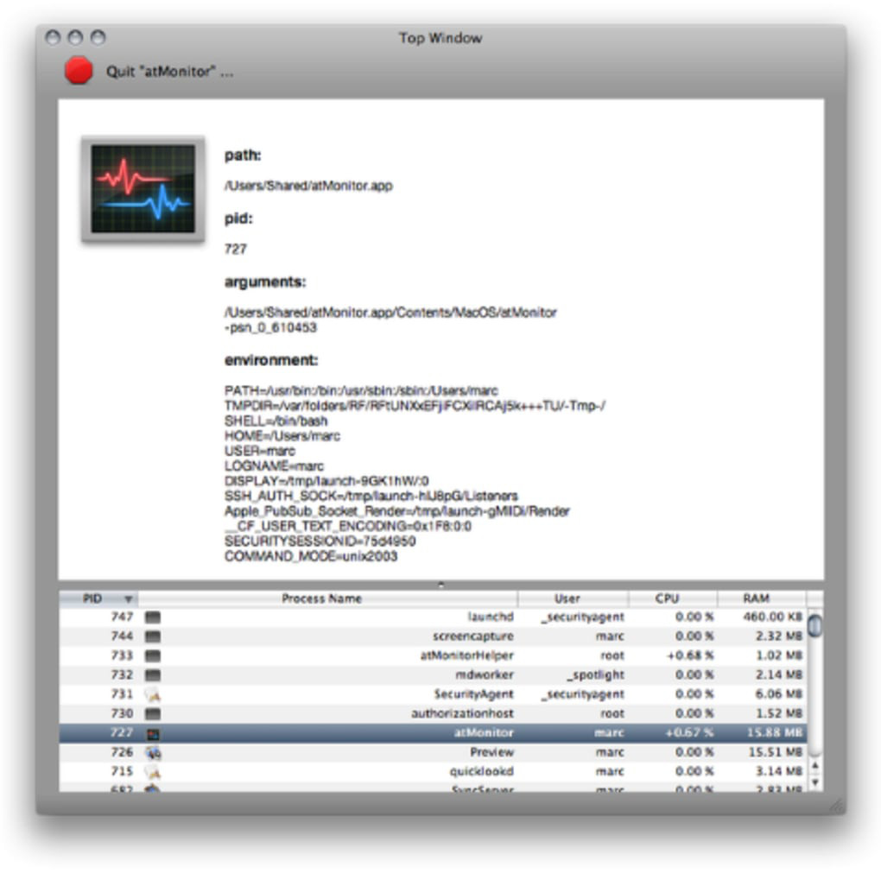
Task: Click the COMMAND_MODE=unix2003 line
Action: click(x=311, y=557)
